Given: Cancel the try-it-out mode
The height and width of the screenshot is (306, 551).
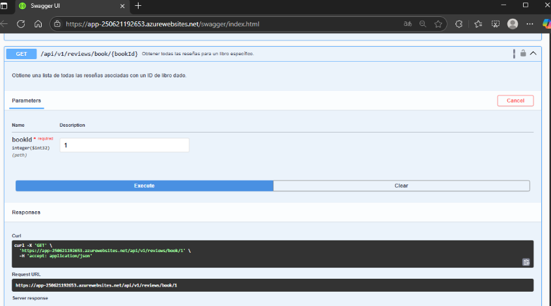Looking at the screenshot, I should click(x=515, y=101).
